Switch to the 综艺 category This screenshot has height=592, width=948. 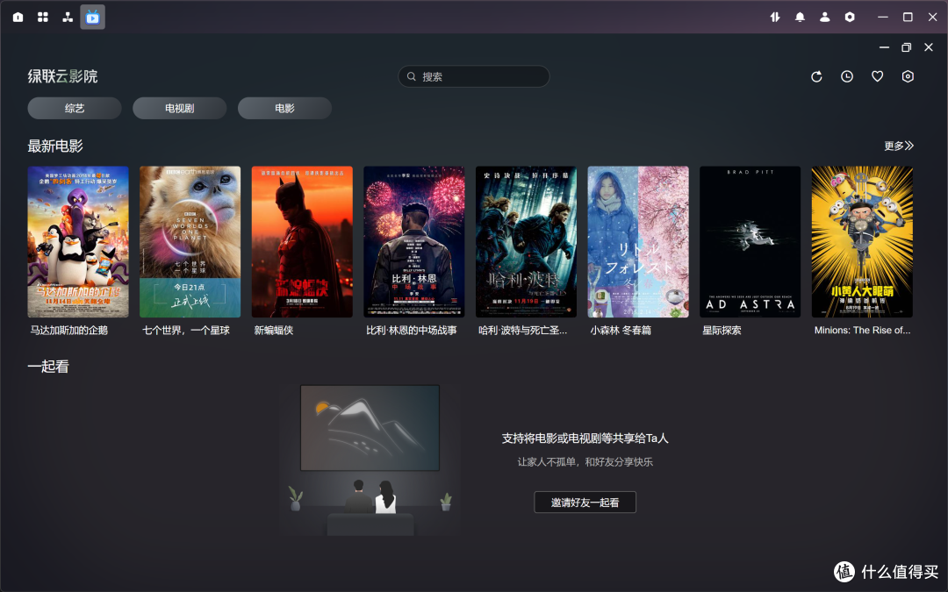75,108
